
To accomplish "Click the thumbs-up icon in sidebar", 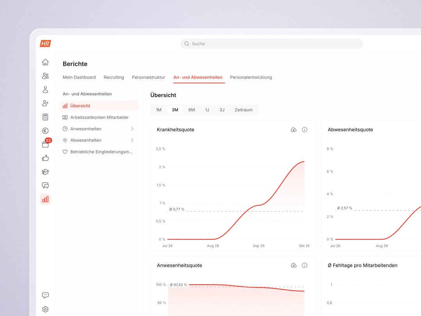I will [x=45, y=158].
